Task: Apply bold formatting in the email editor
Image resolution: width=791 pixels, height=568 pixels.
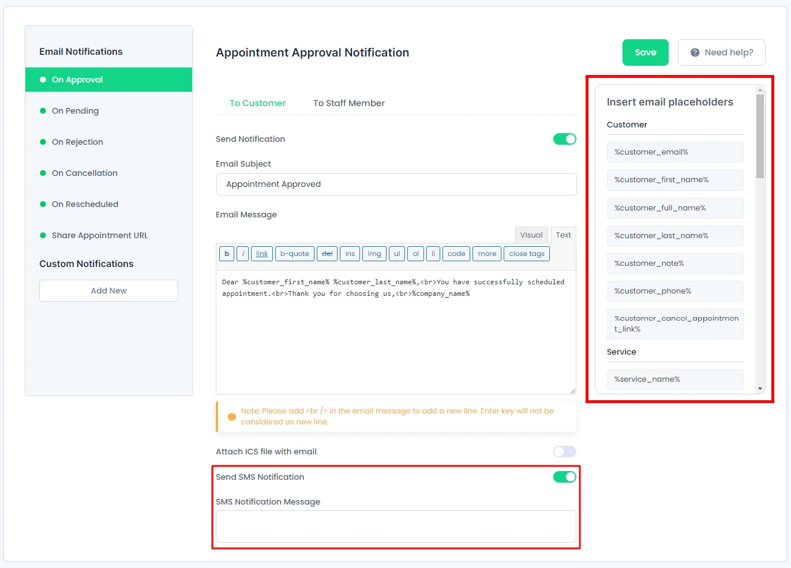Action: 226,254
